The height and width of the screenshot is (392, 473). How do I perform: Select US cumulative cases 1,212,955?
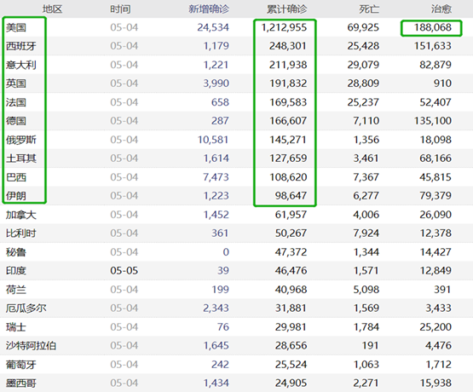pyautogui.click(x=284, y=27)
